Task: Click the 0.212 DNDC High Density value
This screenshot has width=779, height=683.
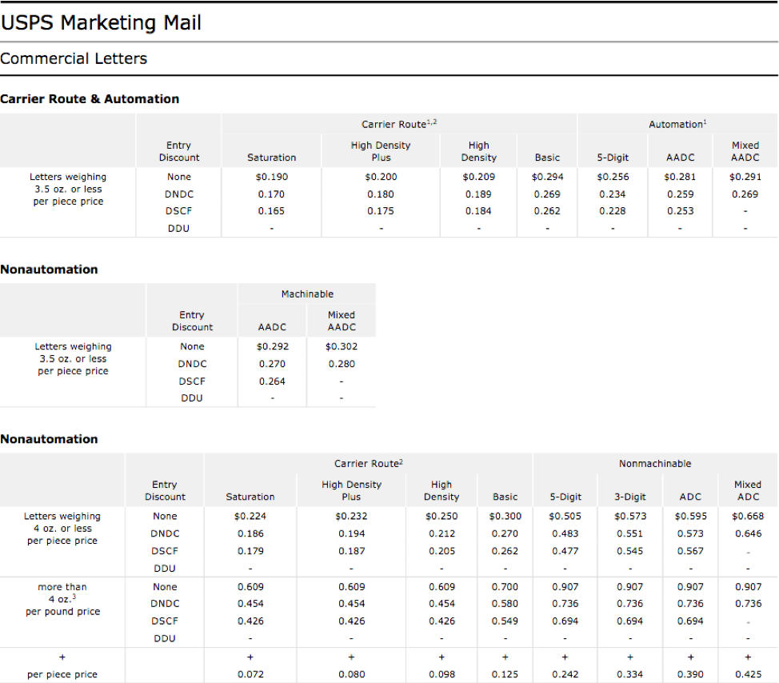Action: click(x=441, y=534)
